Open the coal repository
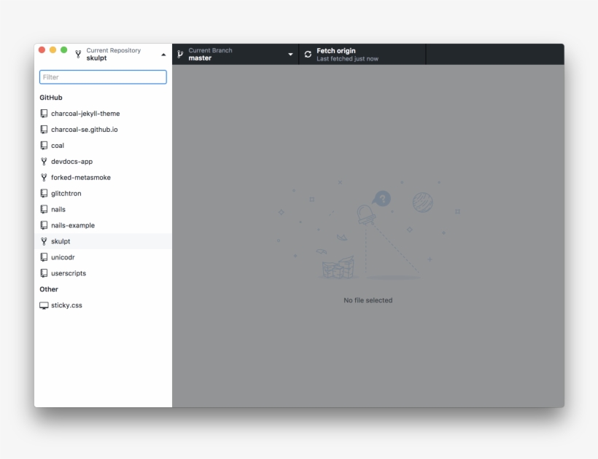This screenshot has width=598, height=459. coord(103,146)
